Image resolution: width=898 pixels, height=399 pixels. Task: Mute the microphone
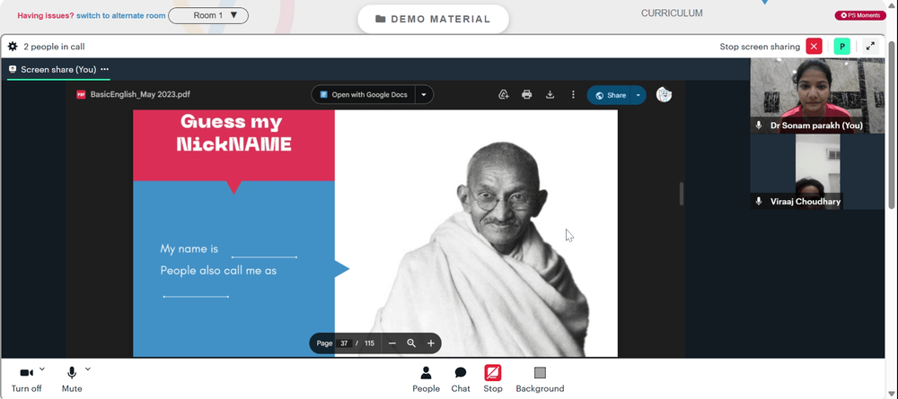pos(72,379)
